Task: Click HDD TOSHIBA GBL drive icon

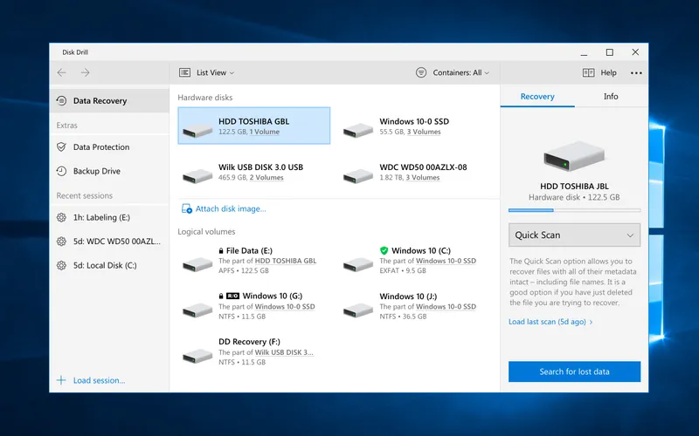Action: pyautogui.click(x=197, y=129)
